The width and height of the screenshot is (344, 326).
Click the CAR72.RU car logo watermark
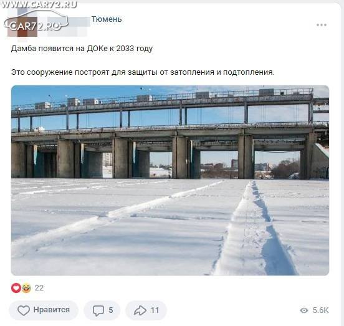(x=36, y=23)
